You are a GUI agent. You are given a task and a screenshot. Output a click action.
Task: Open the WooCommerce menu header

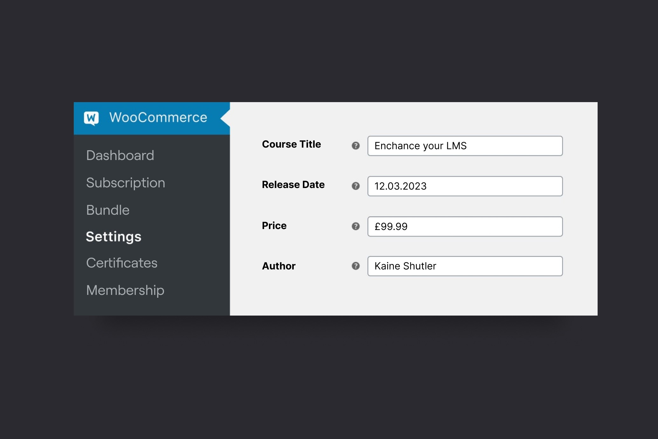pyautogui.click(x=158, y=118)
